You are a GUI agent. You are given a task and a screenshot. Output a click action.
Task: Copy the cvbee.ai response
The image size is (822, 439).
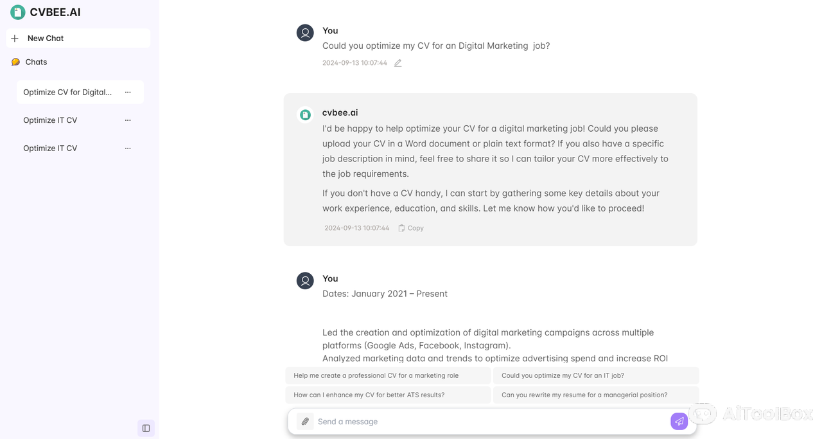pos(411,228)
